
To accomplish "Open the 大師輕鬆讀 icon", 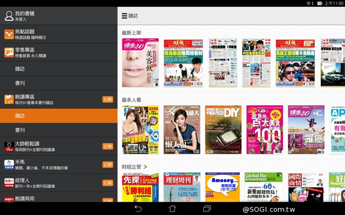I will point(9,146).
